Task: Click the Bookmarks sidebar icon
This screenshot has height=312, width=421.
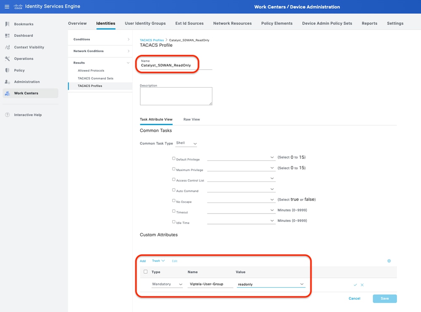Action: (7, 24)
